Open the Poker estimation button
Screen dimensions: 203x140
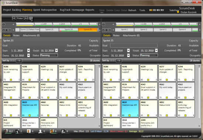(20, 18)
